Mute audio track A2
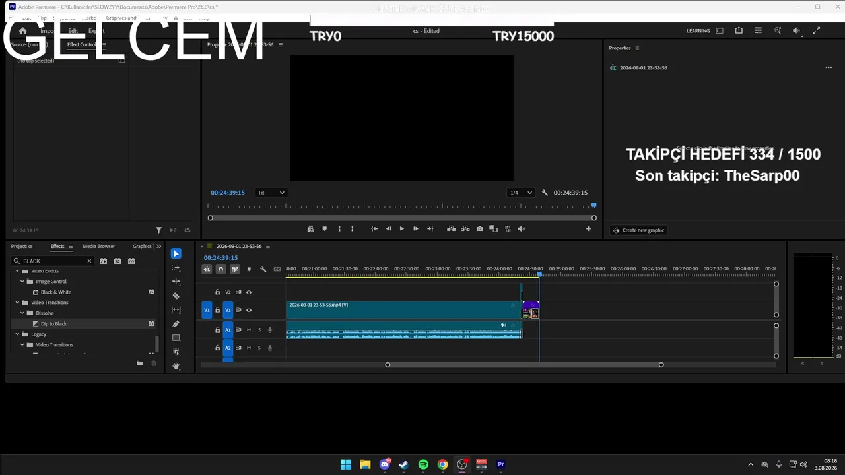 coord(249,348)
